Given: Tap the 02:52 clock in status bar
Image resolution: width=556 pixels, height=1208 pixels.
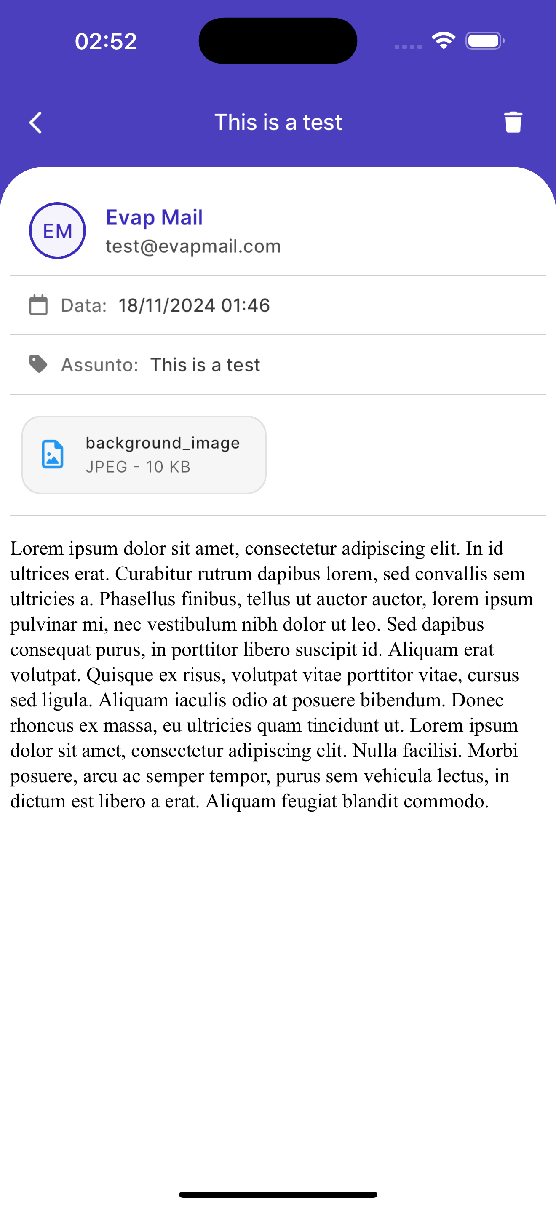Looking at the screenshot, I should pyautogui.click(x=106, y=41).
